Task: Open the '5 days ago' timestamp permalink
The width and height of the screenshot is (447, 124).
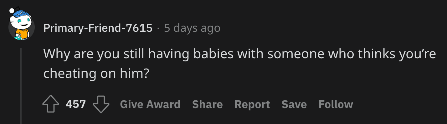Action: click(x=192, y=28)
